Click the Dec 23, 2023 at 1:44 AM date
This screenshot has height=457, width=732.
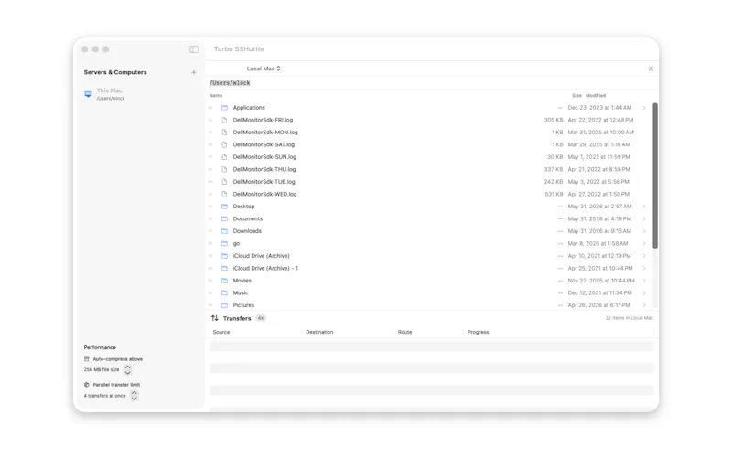(x=599, y=108)
